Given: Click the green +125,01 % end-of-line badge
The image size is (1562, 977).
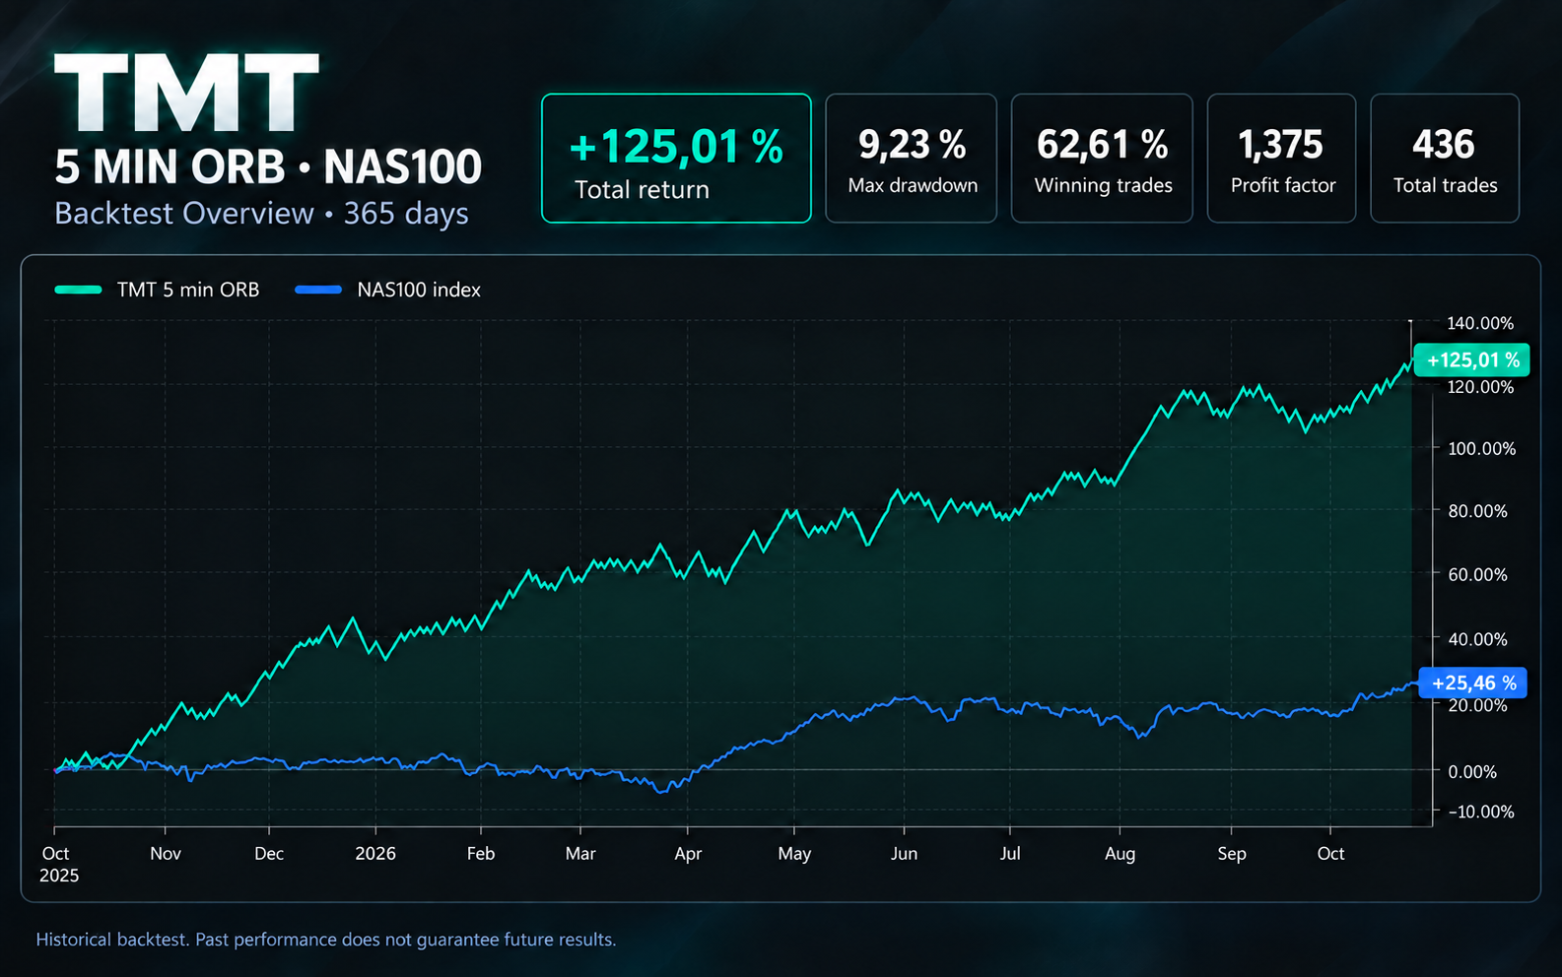Looking at the screenshot, I should coord(1472,360).
